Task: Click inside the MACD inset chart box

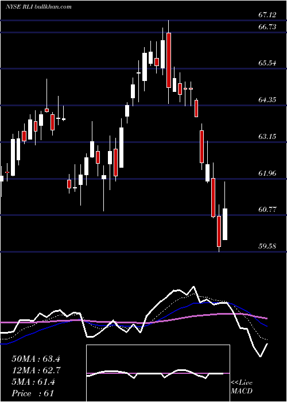Action: (x=158, y=373)
